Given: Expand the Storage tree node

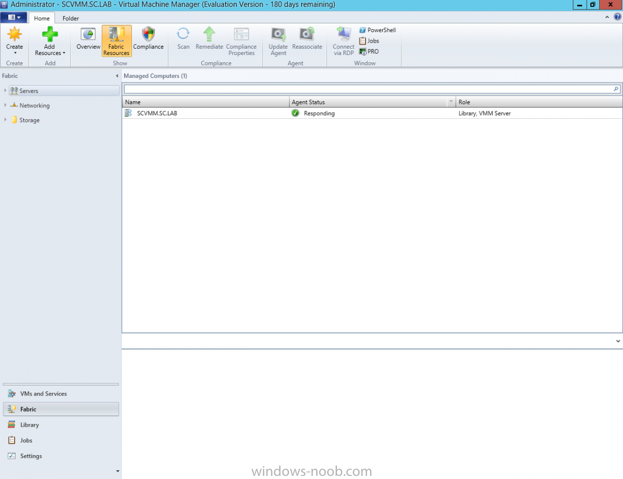Looking at the screenshot, I should (x=5, y=119).
